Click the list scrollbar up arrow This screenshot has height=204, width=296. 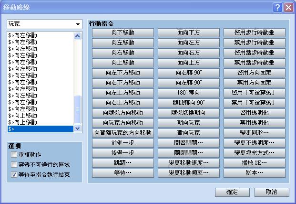click(x=78, y=36)
